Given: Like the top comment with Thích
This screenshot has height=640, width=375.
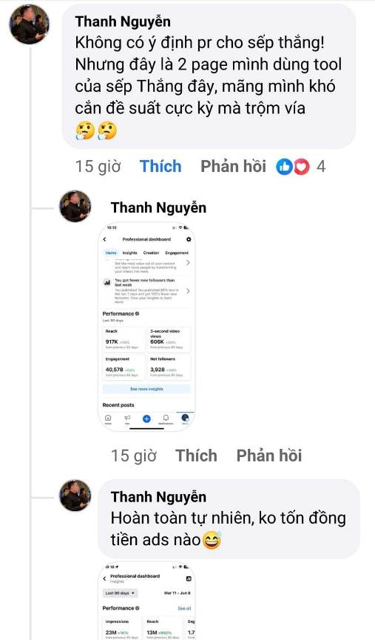Looking at the screenshot, I should (x=161, y=167).
